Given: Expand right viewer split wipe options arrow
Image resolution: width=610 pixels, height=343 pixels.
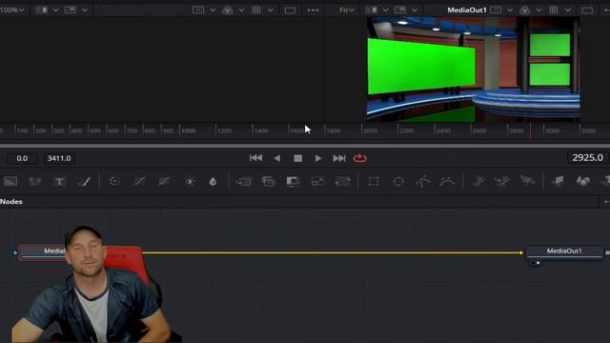Looking at the screenshot, I should tap(385, 10).
